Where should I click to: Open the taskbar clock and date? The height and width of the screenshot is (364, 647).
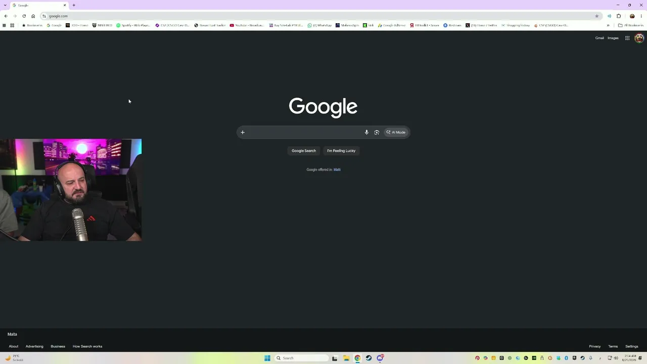(628, 358)
